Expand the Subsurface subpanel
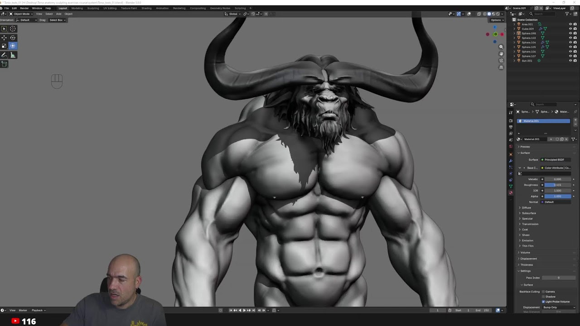580x326 pixels. click(528, 213)
